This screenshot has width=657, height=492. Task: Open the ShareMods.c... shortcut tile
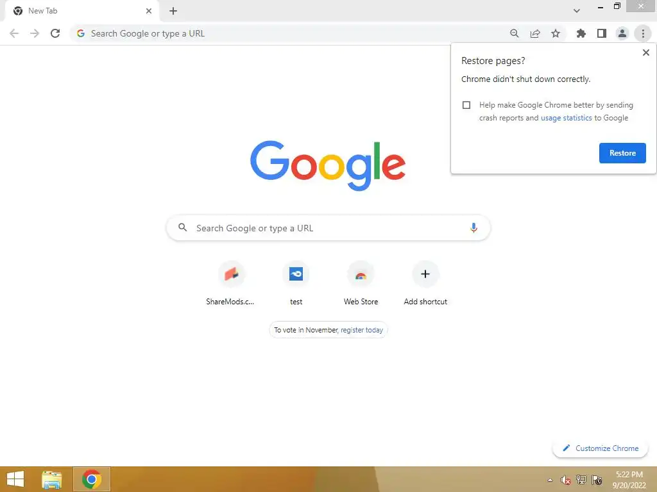[231, 283]
